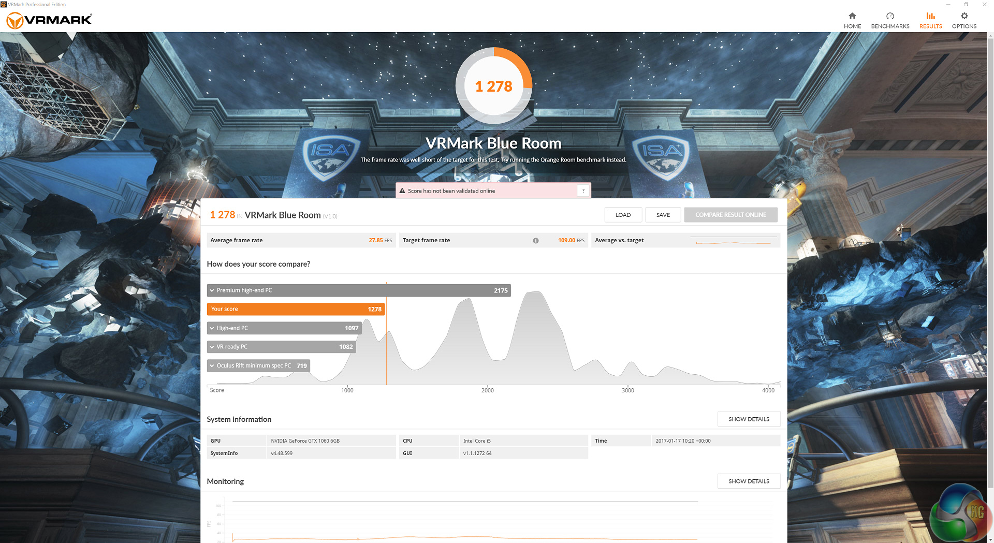Select the Results bar-chart icon
The height and width of the screenshot is (543, 994).
click(930, 16)
